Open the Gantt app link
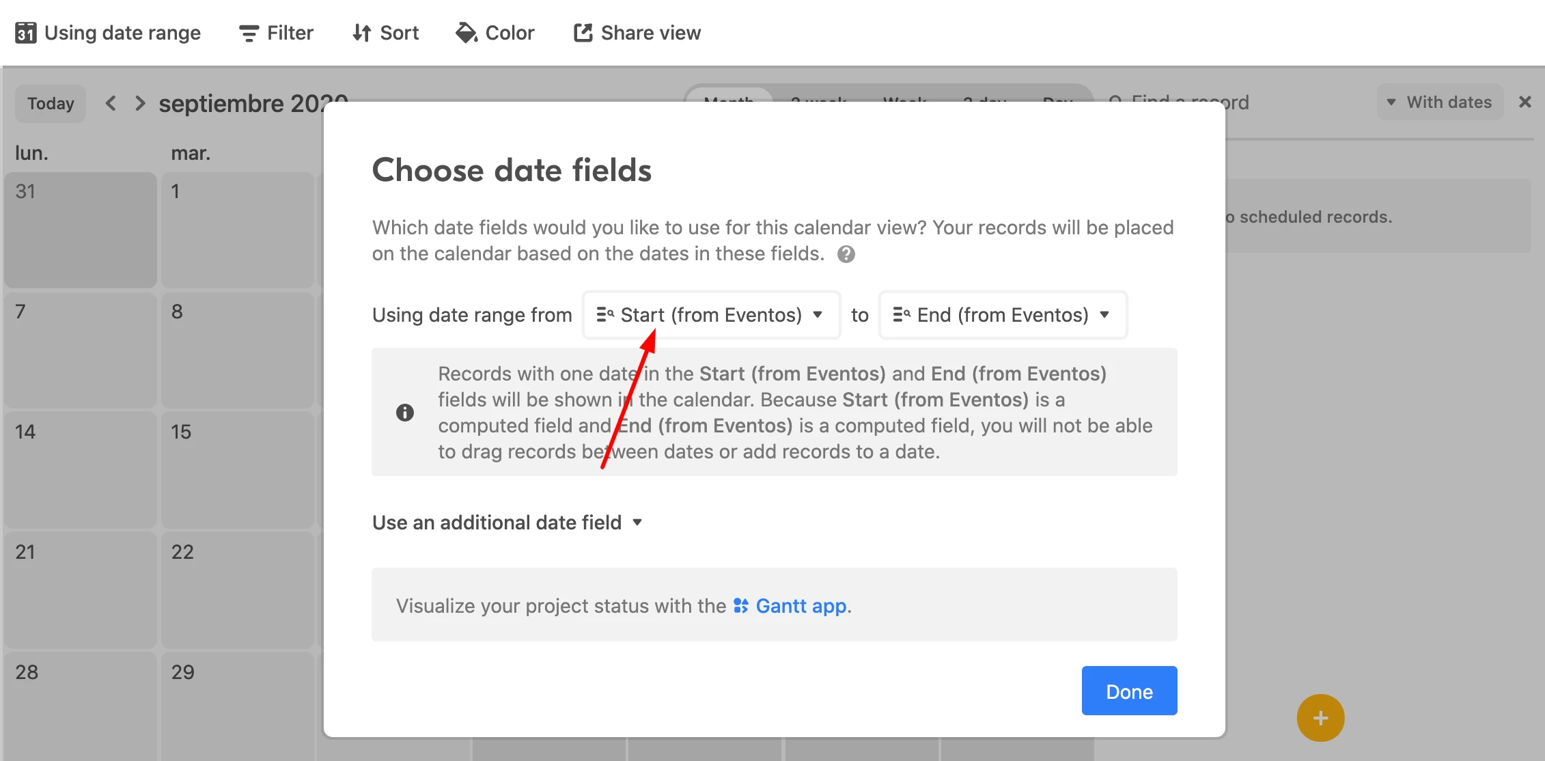Screen dimensions: 1545x761 [801, 606]
